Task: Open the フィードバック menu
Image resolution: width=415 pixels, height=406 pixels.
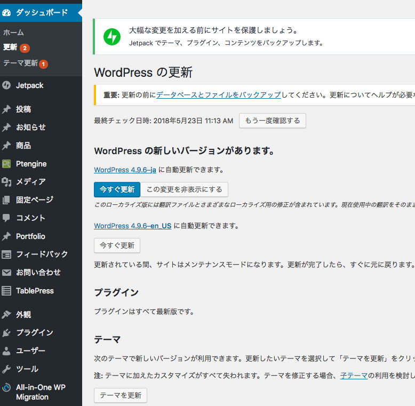Action: [41, 254]
